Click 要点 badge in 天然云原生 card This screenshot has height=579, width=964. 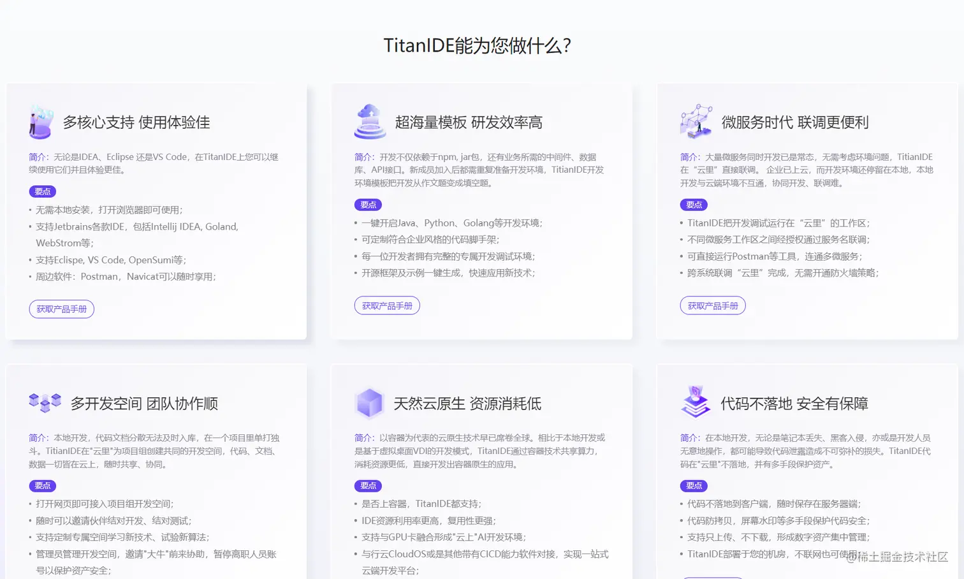(x=369, y=486)
